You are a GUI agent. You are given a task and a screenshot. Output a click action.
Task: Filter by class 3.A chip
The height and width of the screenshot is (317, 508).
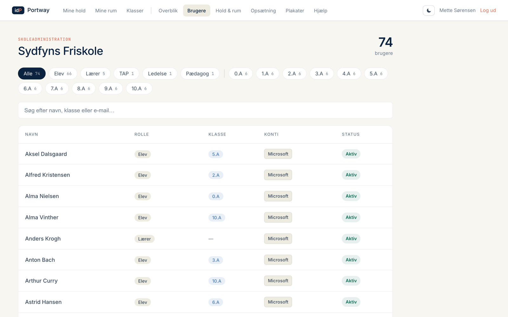(322, 74)
